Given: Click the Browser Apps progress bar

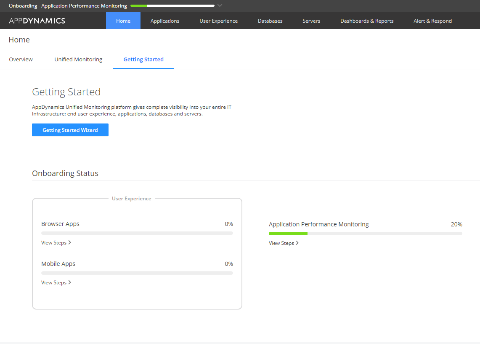Looking at the screenshot, I should pos(137,233).
